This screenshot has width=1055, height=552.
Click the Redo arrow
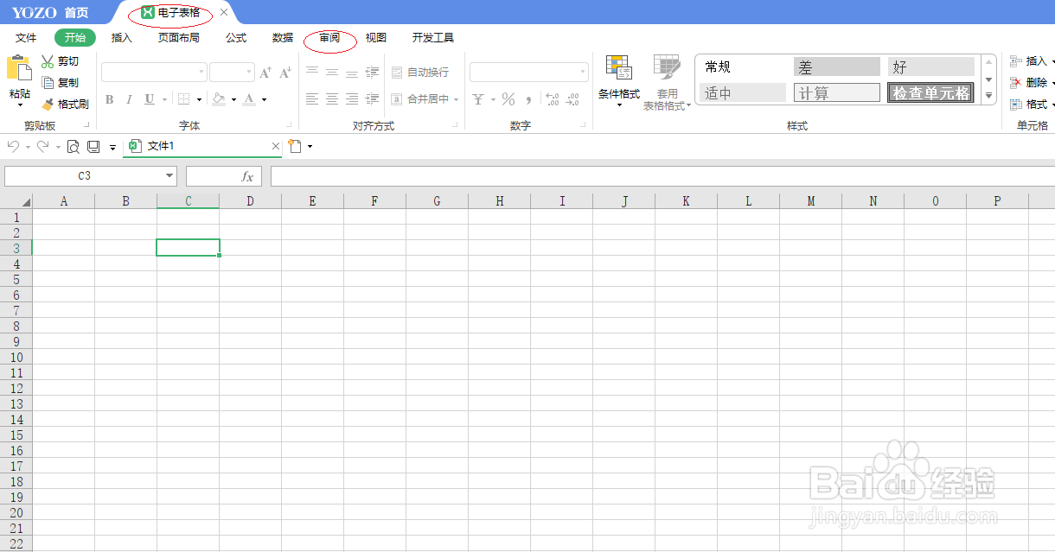pyautogui.click(x=42, y=147)
